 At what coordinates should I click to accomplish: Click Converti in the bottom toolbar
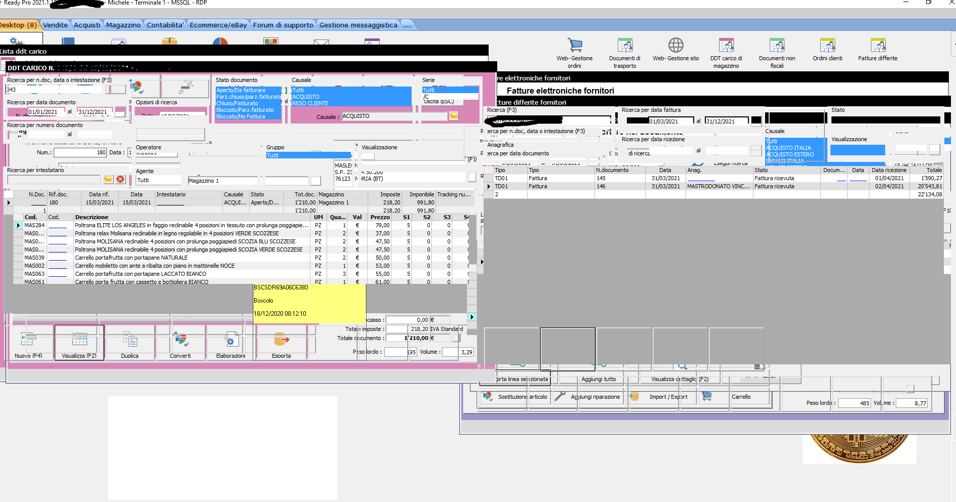[180, 343]
